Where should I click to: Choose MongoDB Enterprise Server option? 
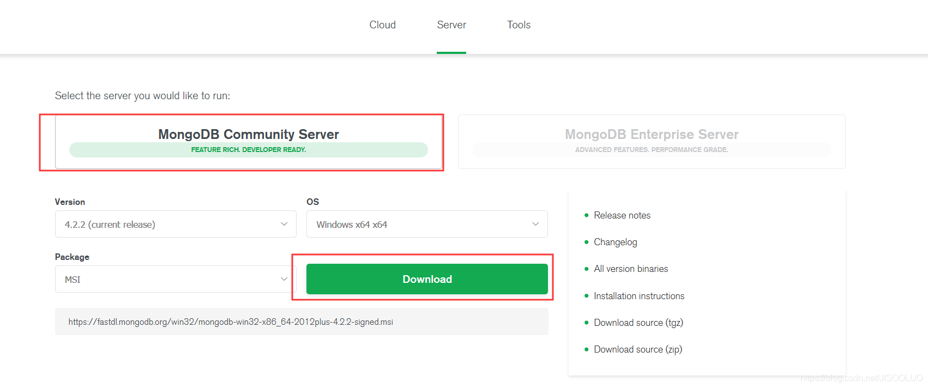[652, 142]
